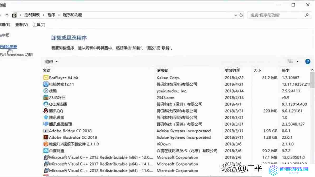Click the 腾讯桌面整理 icon
Viewport: 315px width, 177px height.
(x=46, y=124)
